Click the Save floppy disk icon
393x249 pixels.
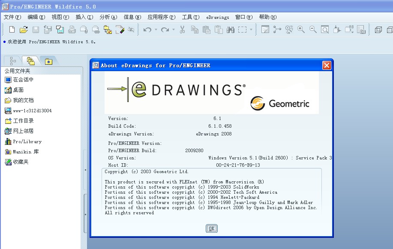click(x=36, y=30)
